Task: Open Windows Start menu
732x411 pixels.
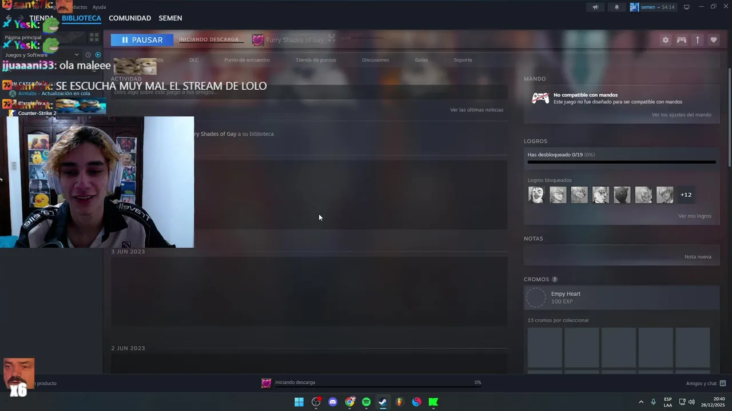Action: tap(299, 402)
